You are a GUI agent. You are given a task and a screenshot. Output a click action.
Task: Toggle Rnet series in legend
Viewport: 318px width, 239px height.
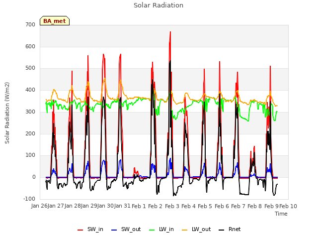point(230,230)
